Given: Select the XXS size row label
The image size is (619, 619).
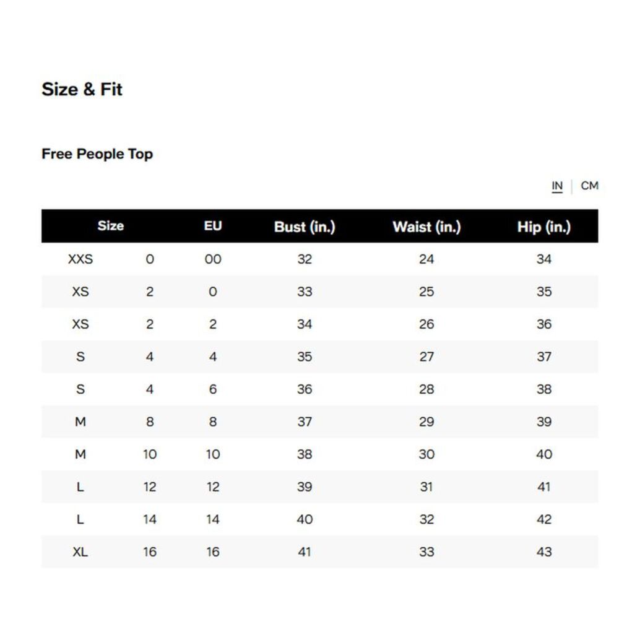Looking at the screenshot, I should click(80, 259).
